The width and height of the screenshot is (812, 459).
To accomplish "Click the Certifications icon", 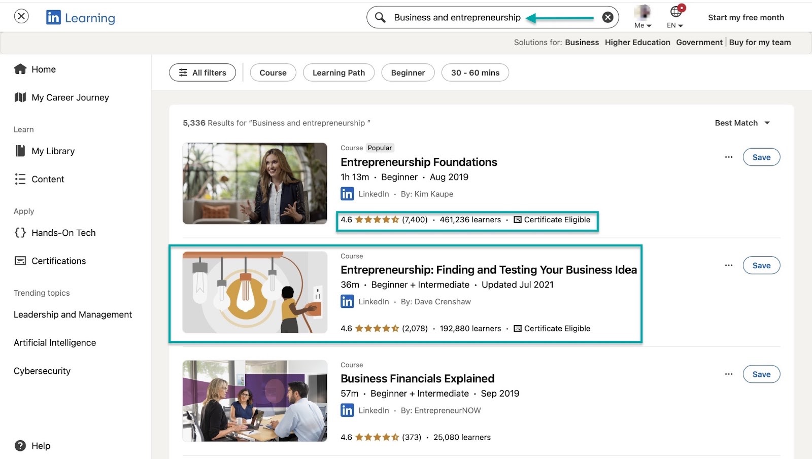I will (x=20, y=261).
